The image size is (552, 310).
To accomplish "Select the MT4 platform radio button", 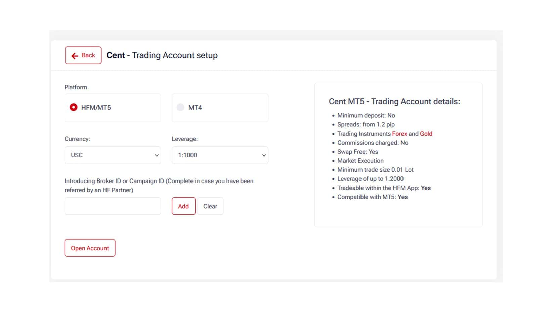I will [180, 107].
